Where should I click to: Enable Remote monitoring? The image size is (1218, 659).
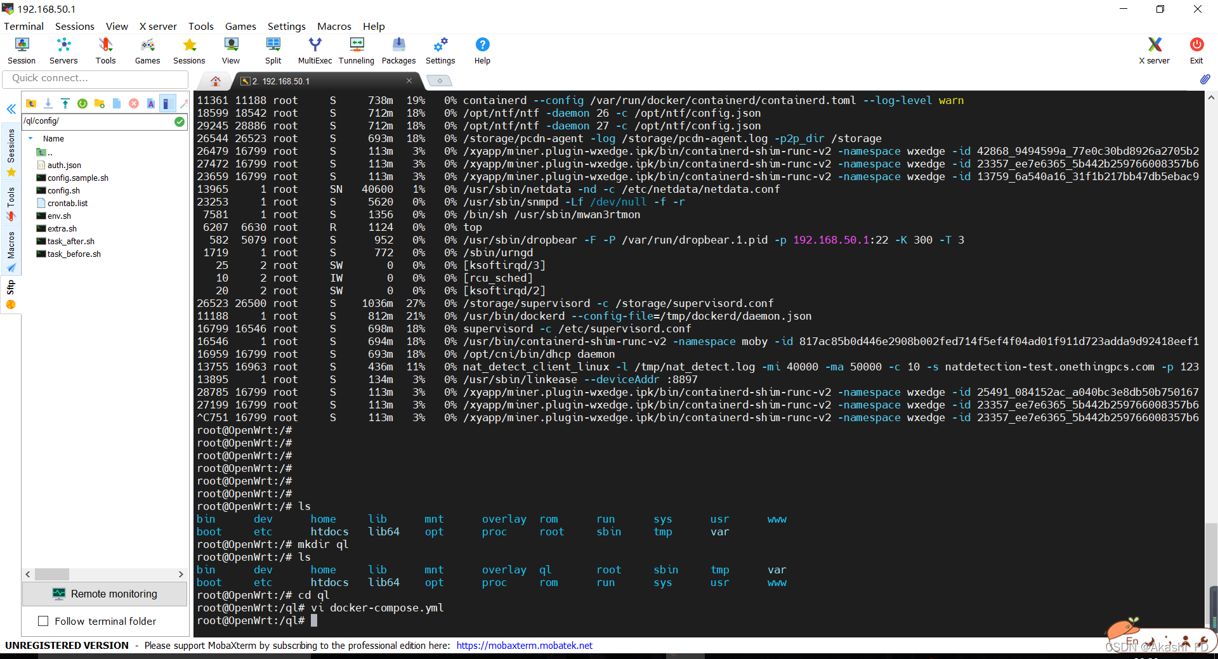tap(105, 594)
